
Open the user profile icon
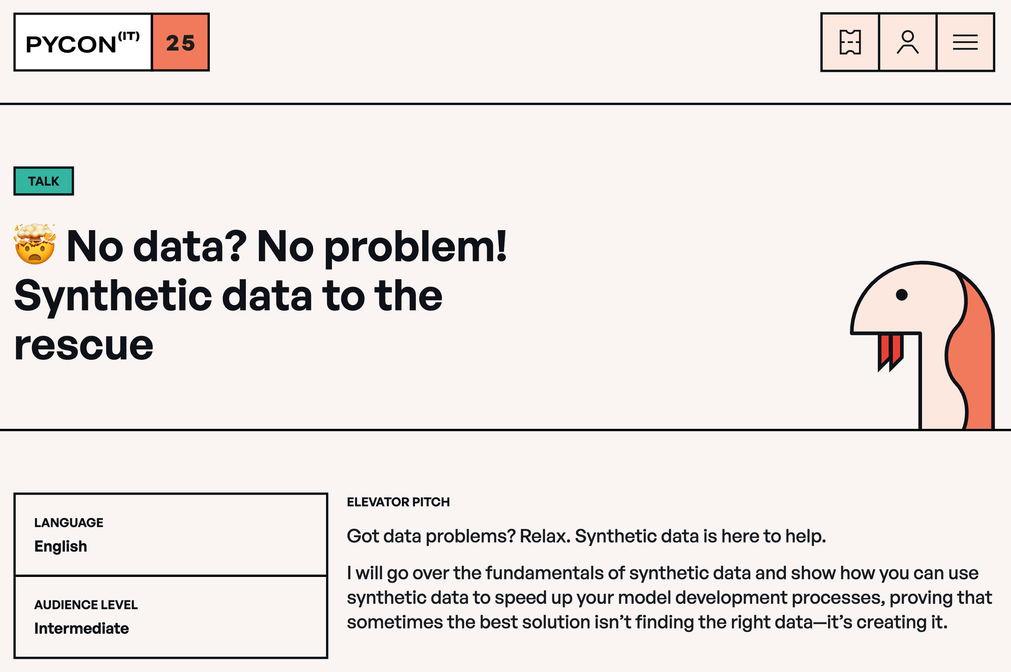pos(907,42)
